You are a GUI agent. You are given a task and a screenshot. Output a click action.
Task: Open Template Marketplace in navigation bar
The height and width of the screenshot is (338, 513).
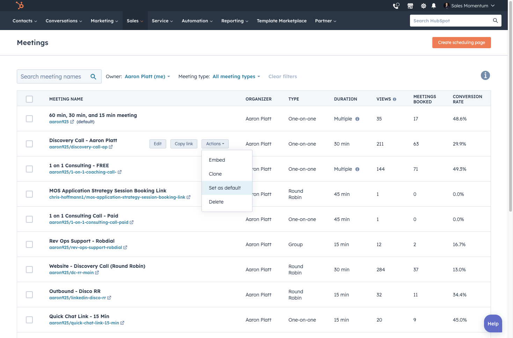point(282,21)
